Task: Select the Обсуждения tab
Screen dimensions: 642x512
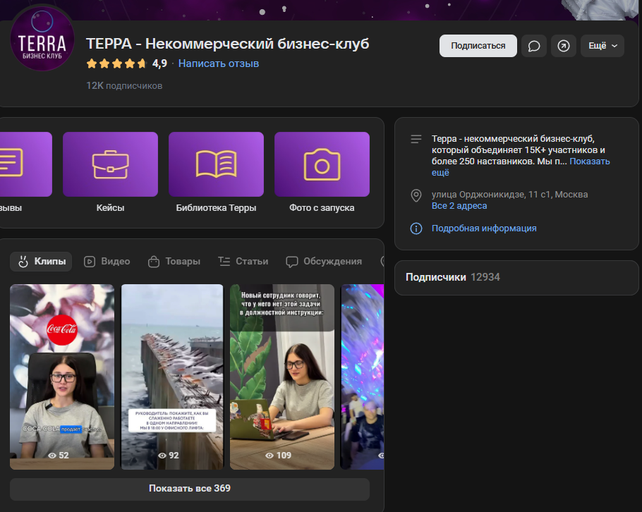Action: coord(324,262)
